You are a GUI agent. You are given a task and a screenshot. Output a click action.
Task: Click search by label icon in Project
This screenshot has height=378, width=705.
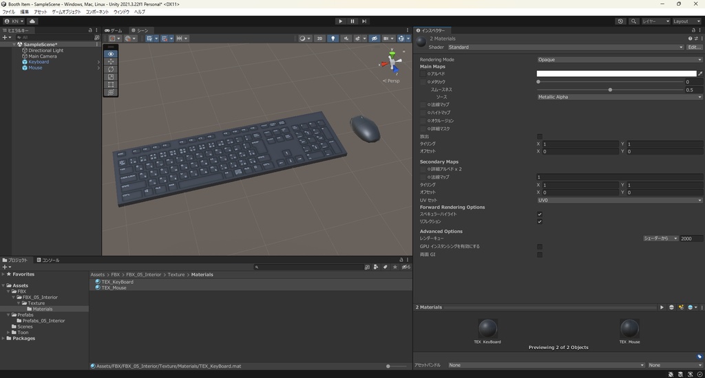tap(386, 267)
